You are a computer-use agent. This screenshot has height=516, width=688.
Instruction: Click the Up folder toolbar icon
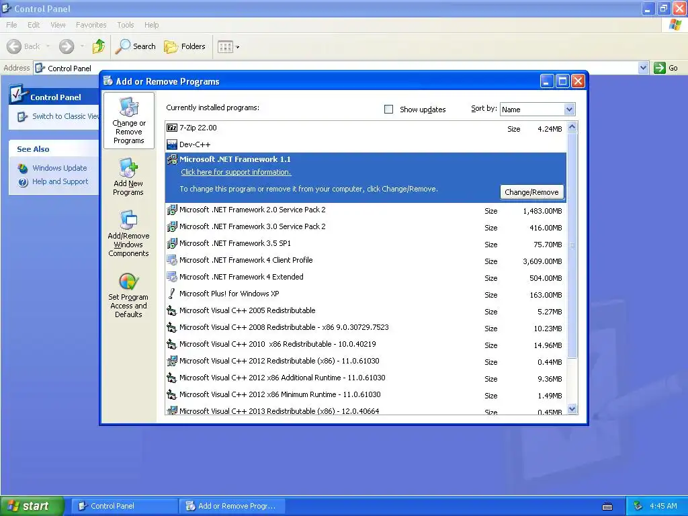point(99,46)
